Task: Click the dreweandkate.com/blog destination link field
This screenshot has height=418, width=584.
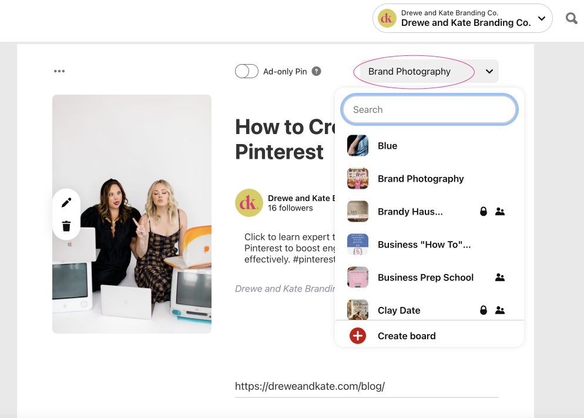Action: [366, 386]
